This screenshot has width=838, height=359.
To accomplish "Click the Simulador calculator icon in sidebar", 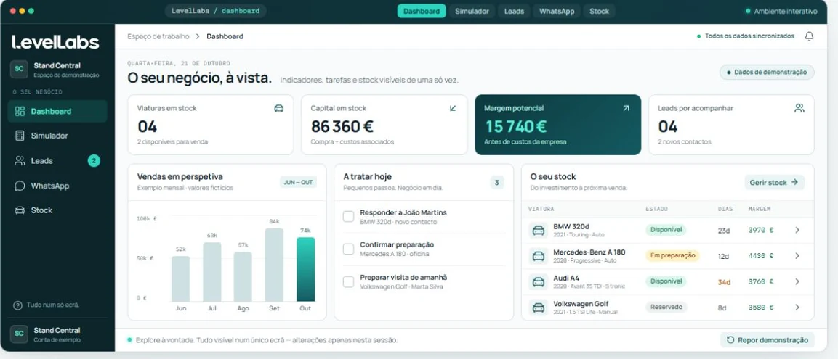I will [x=20, y=136].
